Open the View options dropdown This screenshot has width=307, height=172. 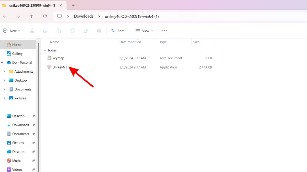(144, 31)
